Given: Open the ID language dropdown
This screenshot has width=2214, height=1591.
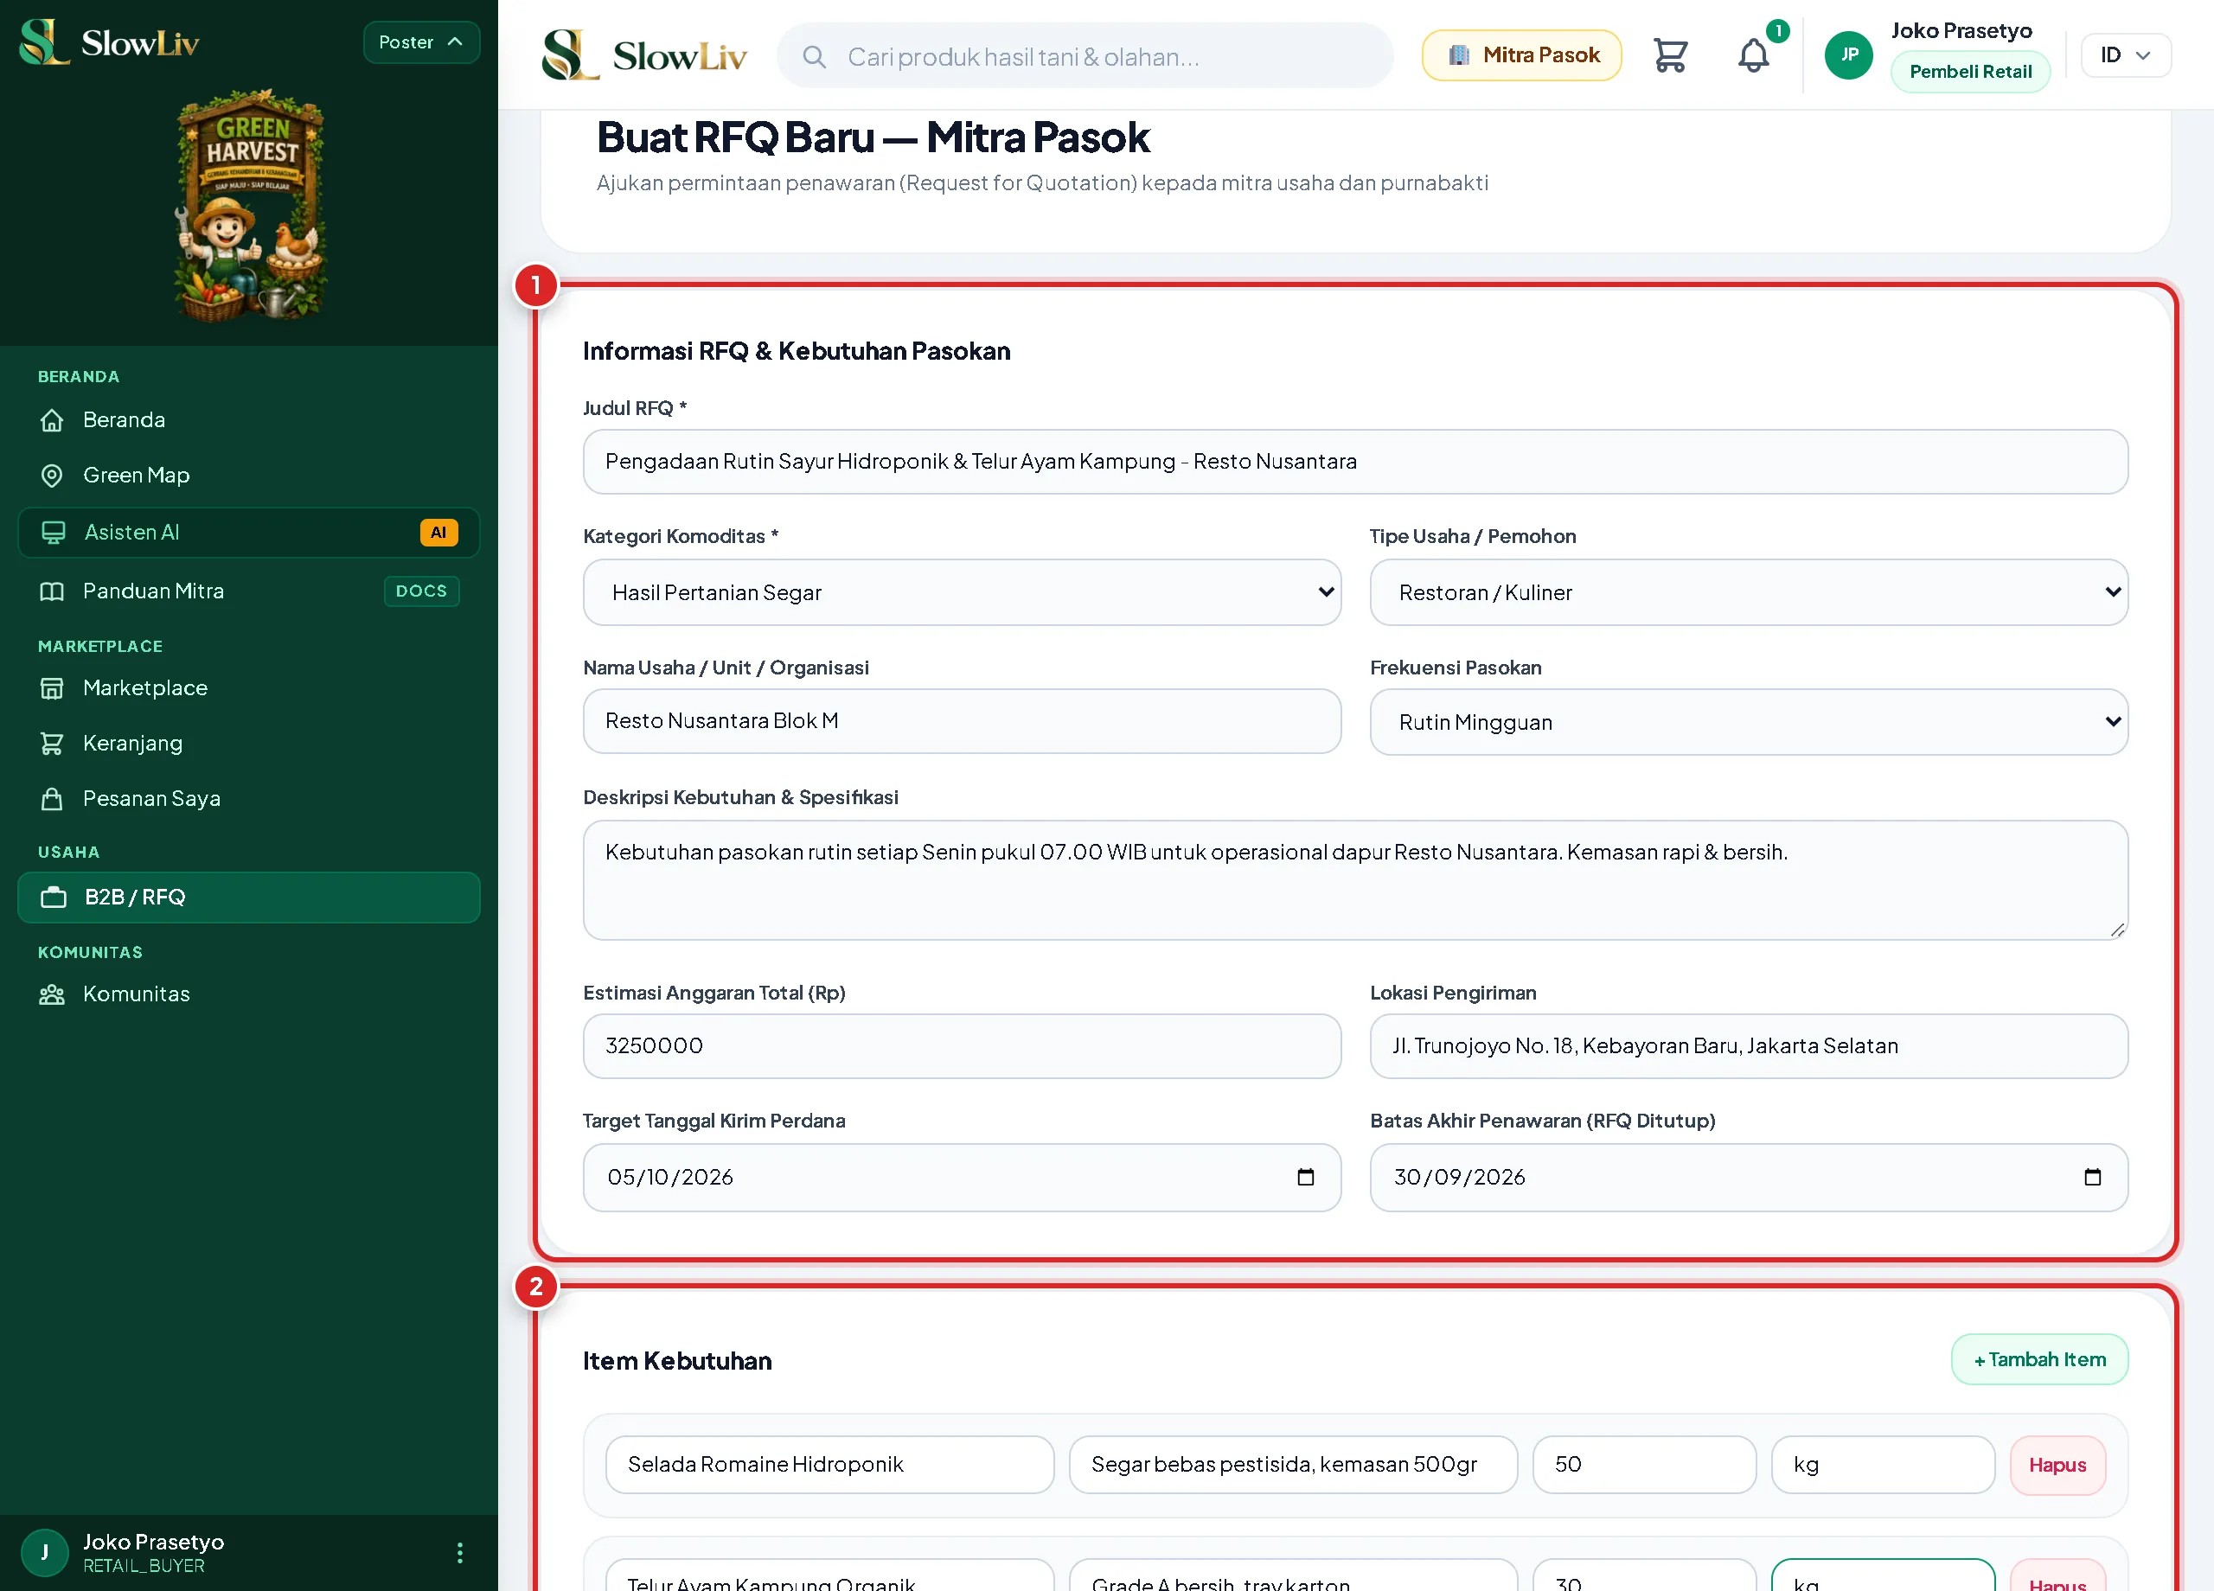Looking at the screenshot, I should [2125, 55].
